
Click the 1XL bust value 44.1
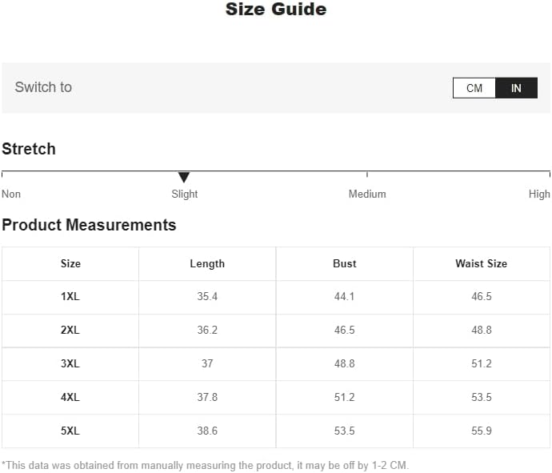pos(344,296)
